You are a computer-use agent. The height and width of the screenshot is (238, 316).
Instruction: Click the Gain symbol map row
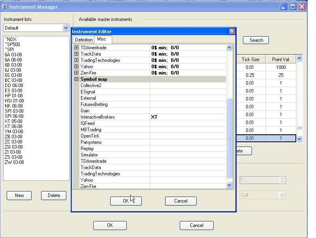pyautogui.click(x=152, y=111)
